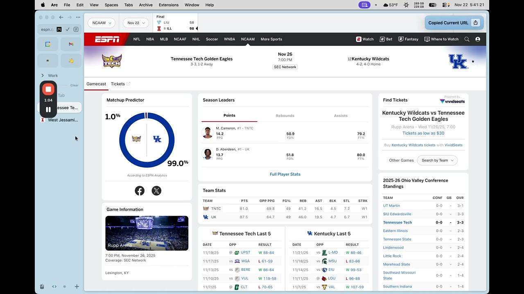Screen dimensions: 524x294
Task: Open the Tickets tab
Action: 120,84
